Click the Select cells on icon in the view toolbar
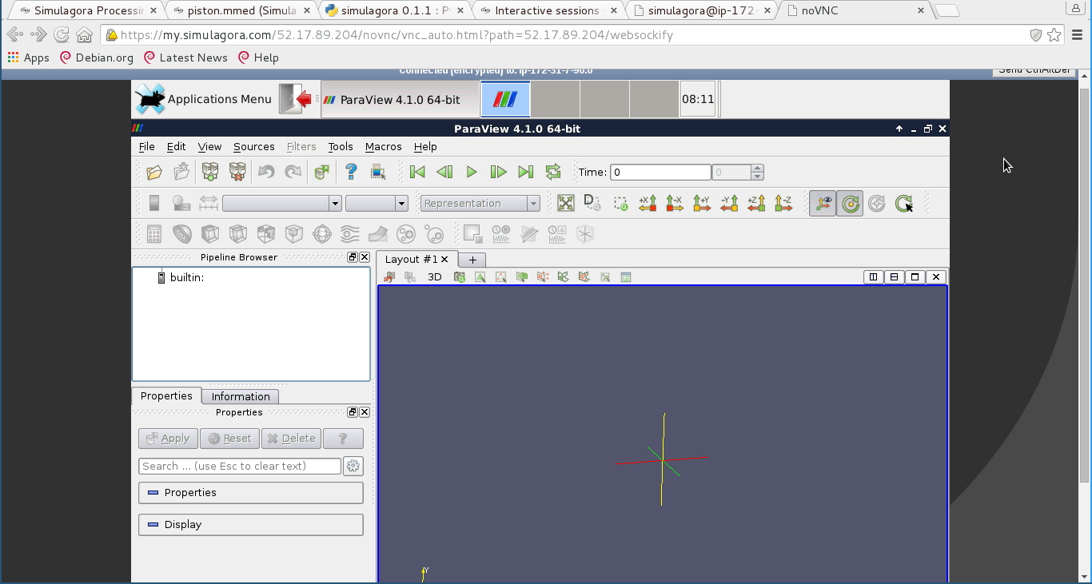This screenshot has width=1092, height=584. 480,277
